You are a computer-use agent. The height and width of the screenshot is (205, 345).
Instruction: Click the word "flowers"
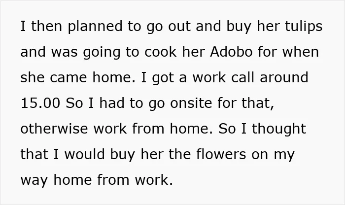pos(221,154)
